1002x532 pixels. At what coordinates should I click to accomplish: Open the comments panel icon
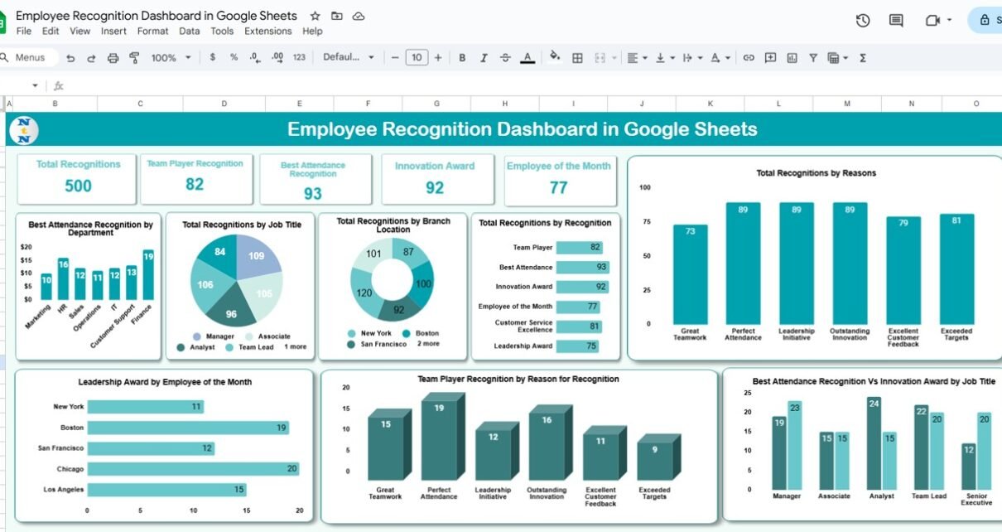tap(896, 21)
